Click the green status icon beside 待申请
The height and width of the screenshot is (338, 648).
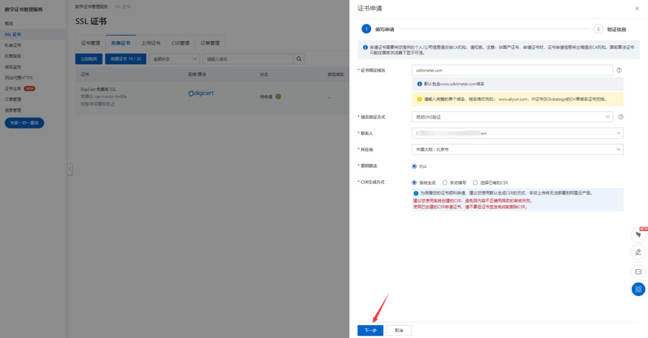[278, 96]
